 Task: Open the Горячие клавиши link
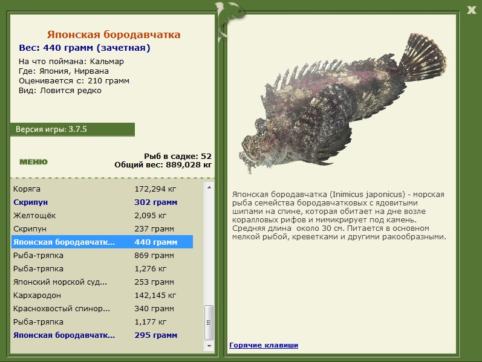point(264,345)
